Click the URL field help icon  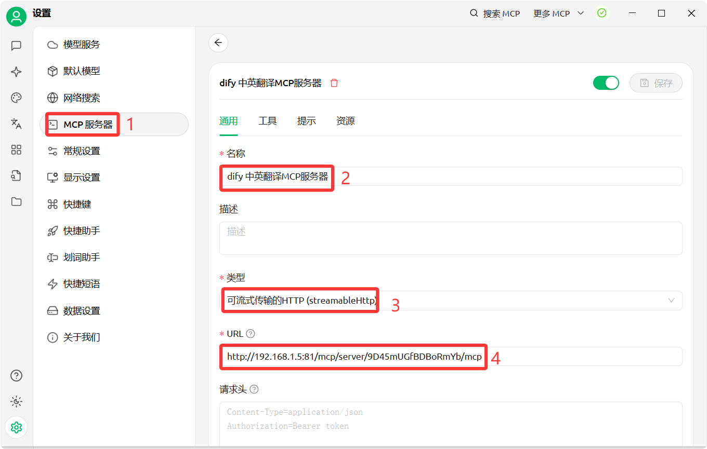coord(251,333)
